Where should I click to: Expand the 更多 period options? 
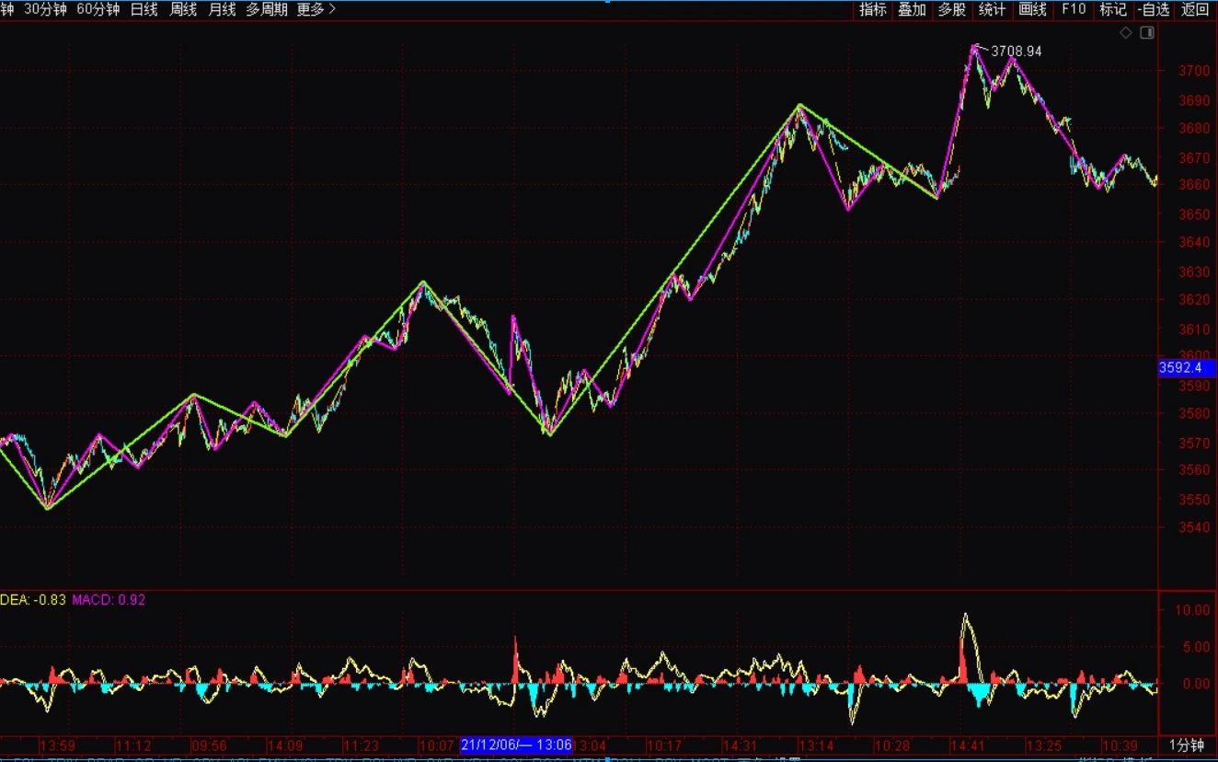point(316,9)
